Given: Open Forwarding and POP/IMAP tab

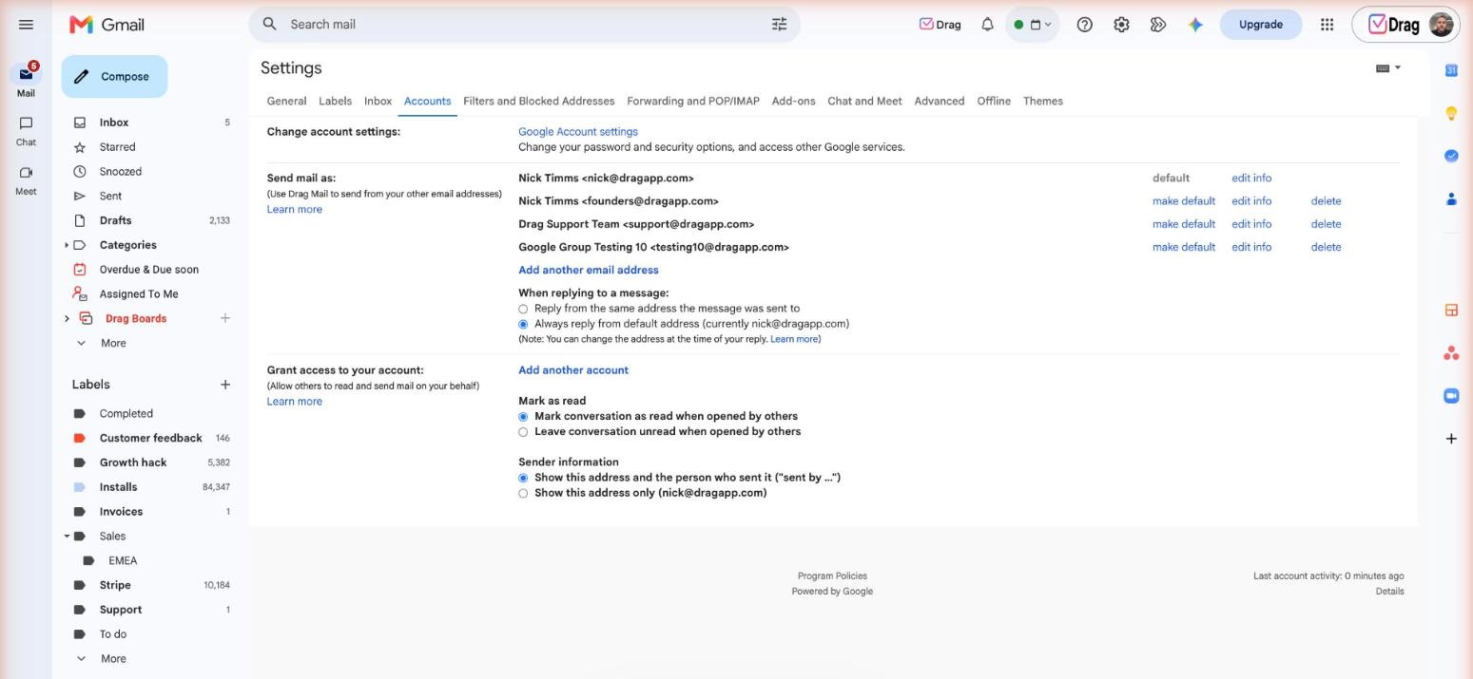Looking at the screenshot, I should coord(693,101).
